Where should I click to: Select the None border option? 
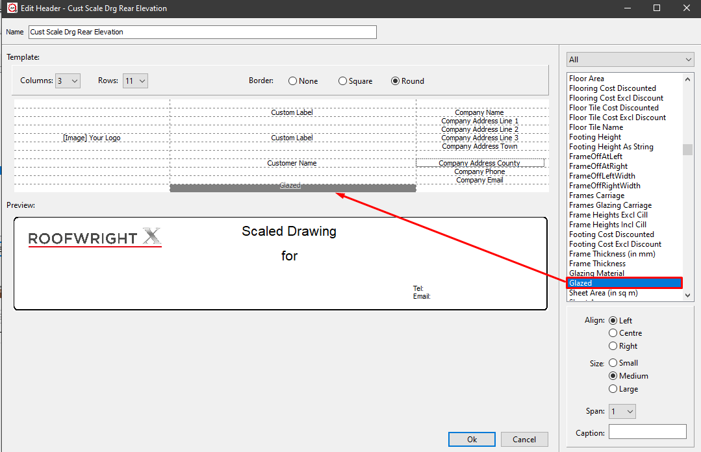303,81
